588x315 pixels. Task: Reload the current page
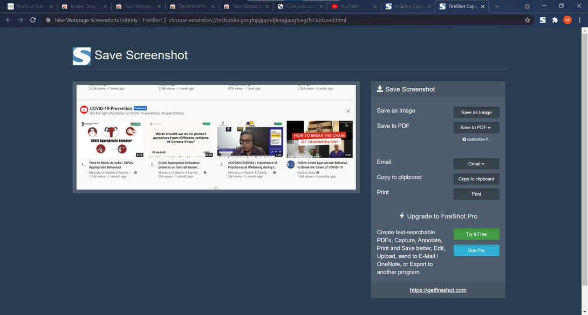point(33,20)
